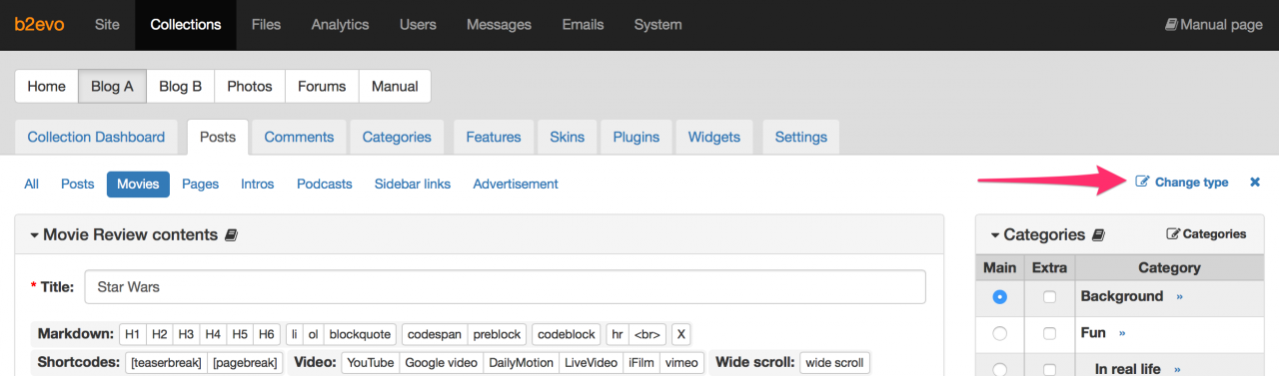Open the Skins tab
The width and height of the screenshot is (1279, 376).
point(567,138)
